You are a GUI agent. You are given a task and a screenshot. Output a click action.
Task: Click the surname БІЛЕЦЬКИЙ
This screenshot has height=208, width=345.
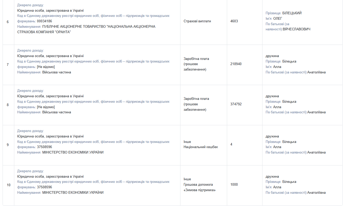292,13
